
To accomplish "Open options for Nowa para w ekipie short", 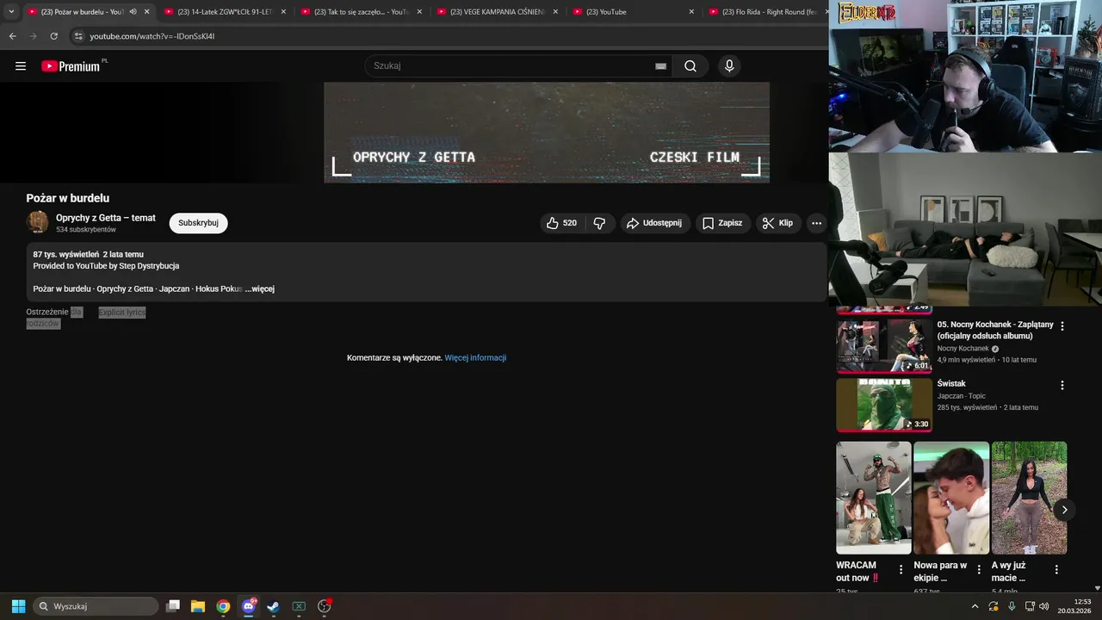I will pyautogui.click(x=979, y=570).
